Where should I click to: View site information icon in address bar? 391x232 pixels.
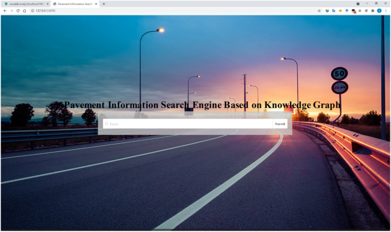33,10
